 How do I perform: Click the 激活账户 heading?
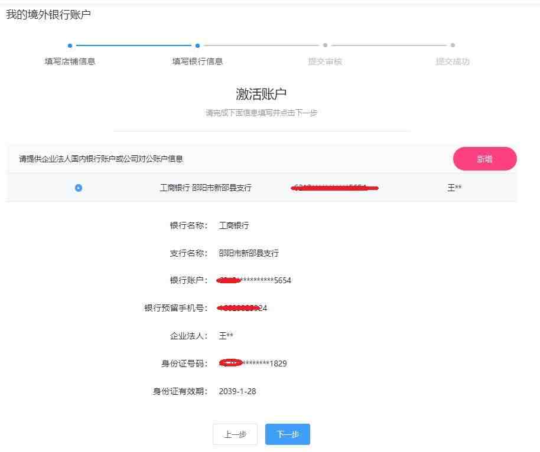261,94
